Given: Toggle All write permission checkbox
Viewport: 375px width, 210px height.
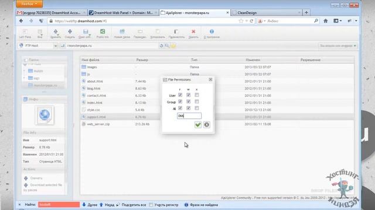Looking at the screenshot, I should [189, 108].
